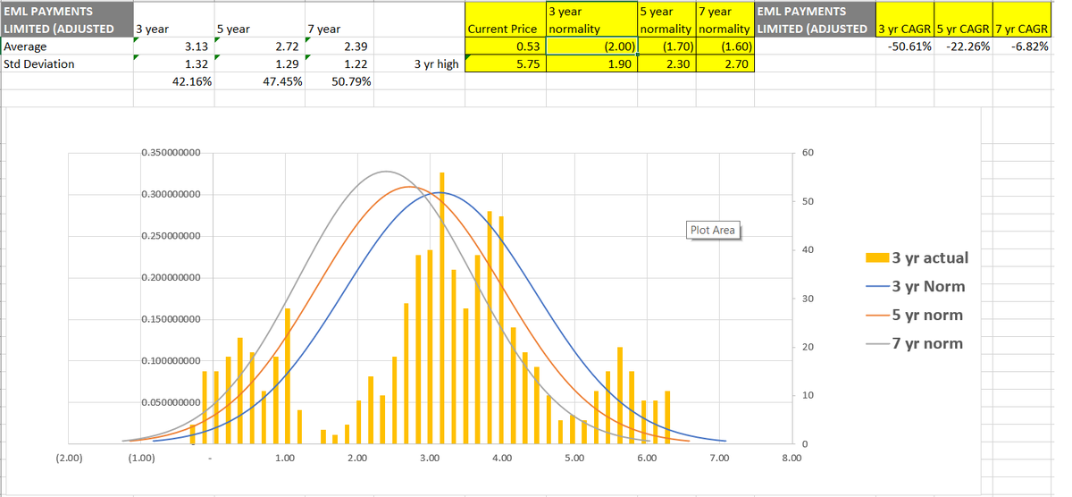
Task: Select the 3 year normality value (2.00)
Action: 590,46
